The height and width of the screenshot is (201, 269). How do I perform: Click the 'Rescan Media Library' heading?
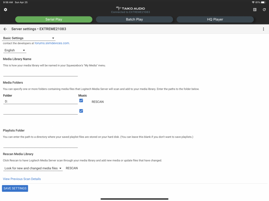[x=18, y=154]
